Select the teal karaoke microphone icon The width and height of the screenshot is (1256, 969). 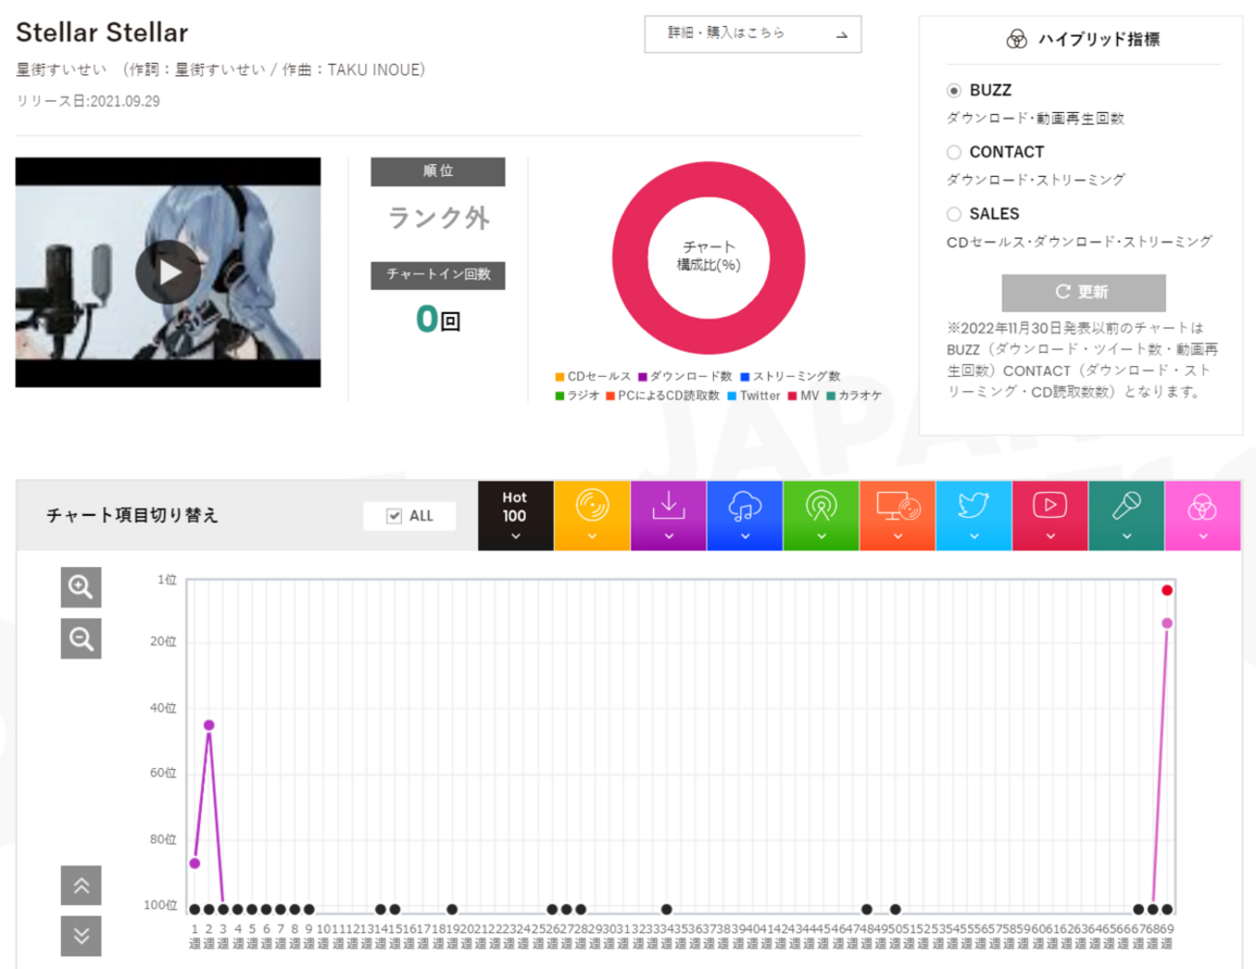pyautogui.click(x=1127, y=505)
